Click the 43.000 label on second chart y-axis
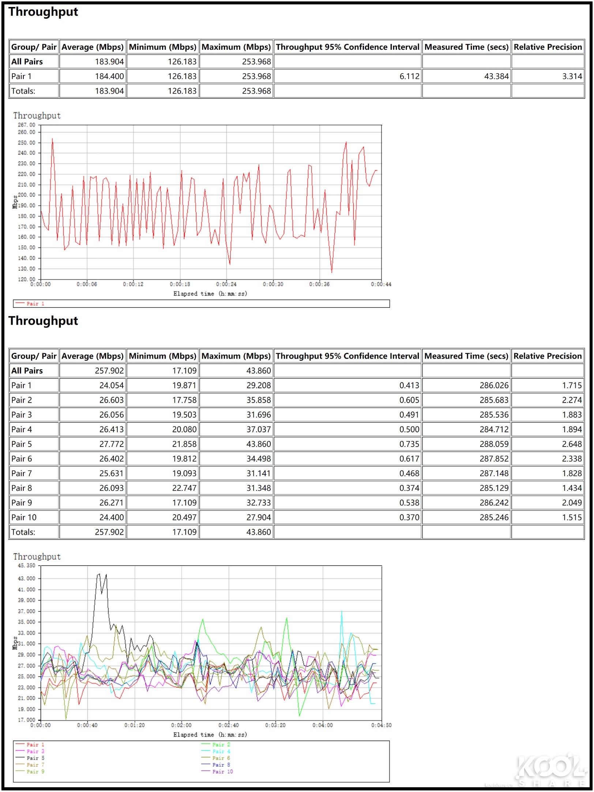The image size is (594, 792). click(x=27, y=578)
